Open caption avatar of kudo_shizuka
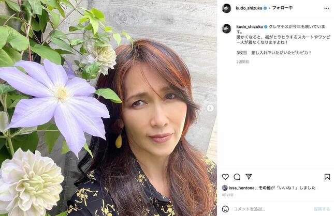Screen dimensions: 334x216 click(x=226, y=29)
